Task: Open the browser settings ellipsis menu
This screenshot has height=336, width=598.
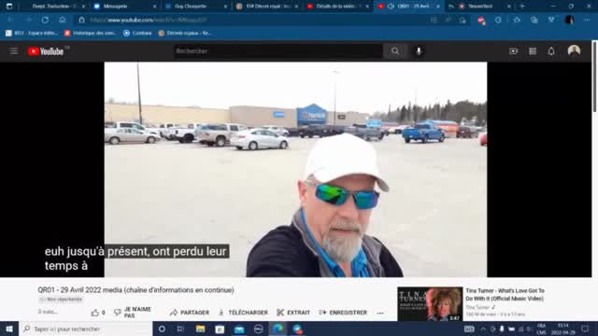Action: click(587, 20)
